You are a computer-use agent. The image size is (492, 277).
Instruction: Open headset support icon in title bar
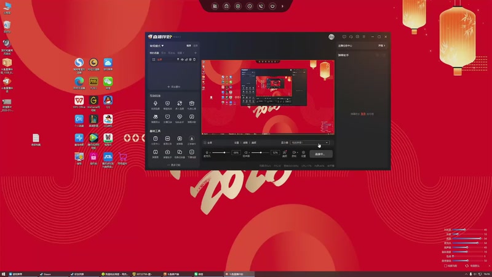[351, 37]
